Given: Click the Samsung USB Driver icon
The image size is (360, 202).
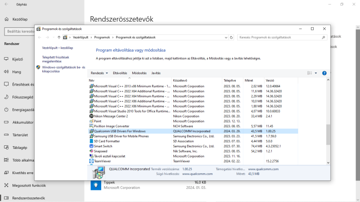Looking at the screenshot, I should pos(91,136).
